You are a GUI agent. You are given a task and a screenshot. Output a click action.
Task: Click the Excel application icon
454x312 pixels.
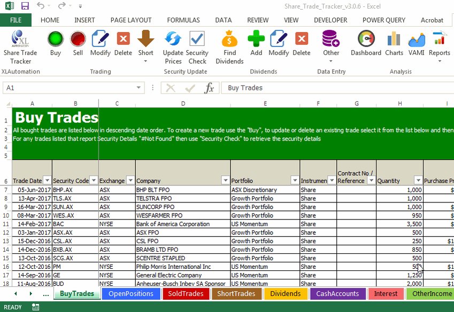tap(10, 6)
